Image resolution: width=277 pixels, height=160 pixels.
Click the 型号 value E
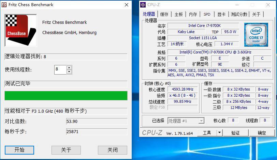pyautogui.click(x=220, y=58)
